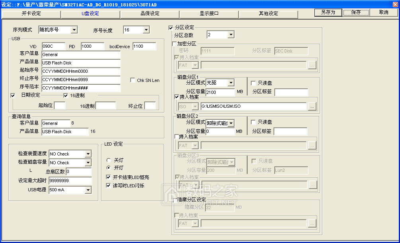Browse for ISO file in disk partition 1
Viewport: 400px width, 243px height.
point(312,106)
